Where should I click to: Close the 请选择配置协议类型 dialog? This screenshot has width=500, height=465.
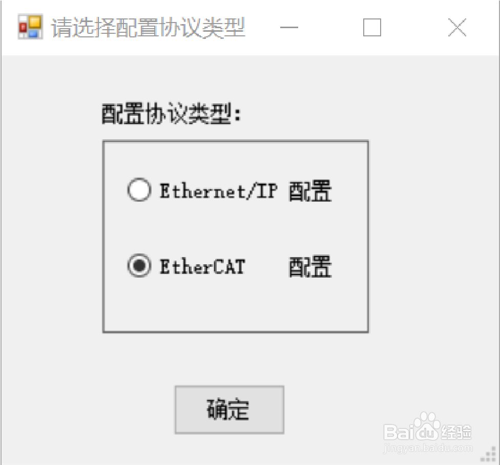click(x=457, y=28)
